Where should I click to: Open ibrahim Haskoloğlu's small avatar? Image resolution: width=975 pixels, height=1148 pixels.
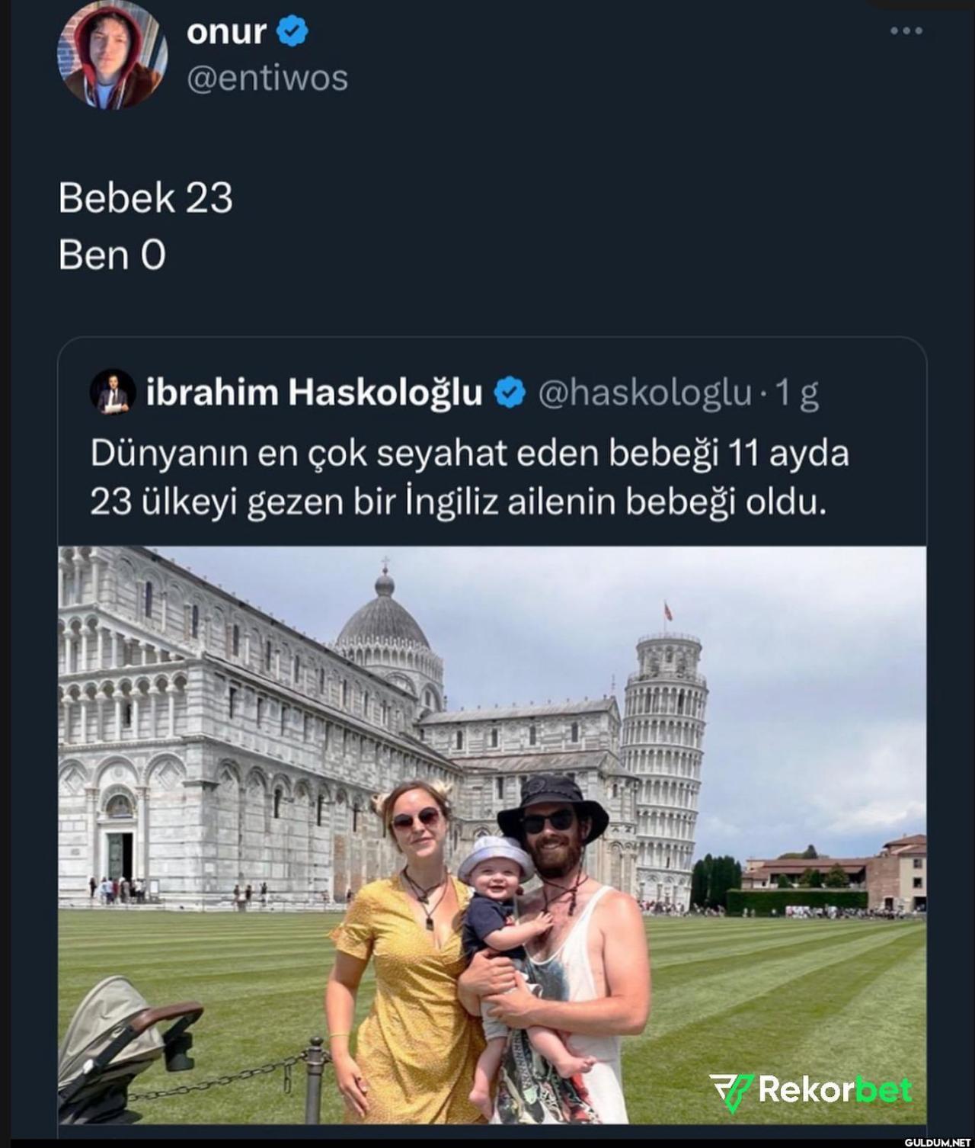(113, 393)
